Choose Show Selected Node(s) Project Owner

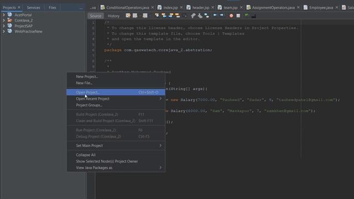coord(116,161)
